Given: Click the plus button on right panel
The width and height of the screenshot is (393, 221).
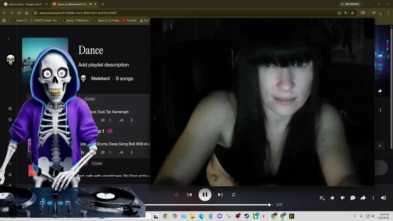Looking at the screenshot, I should [x=380, y=146].
